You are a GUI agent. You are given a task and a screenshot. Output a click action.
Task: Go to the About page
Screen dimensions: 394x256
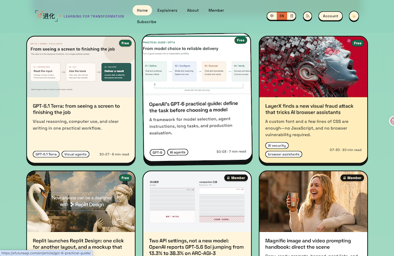193,10
